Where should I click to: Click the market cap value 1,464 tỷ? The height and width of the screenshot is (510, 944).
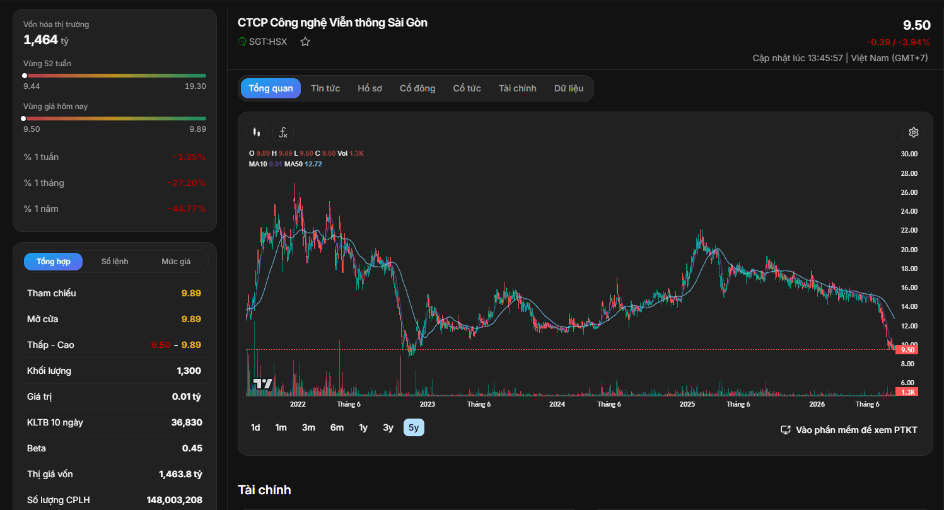(x=46, y=40)
